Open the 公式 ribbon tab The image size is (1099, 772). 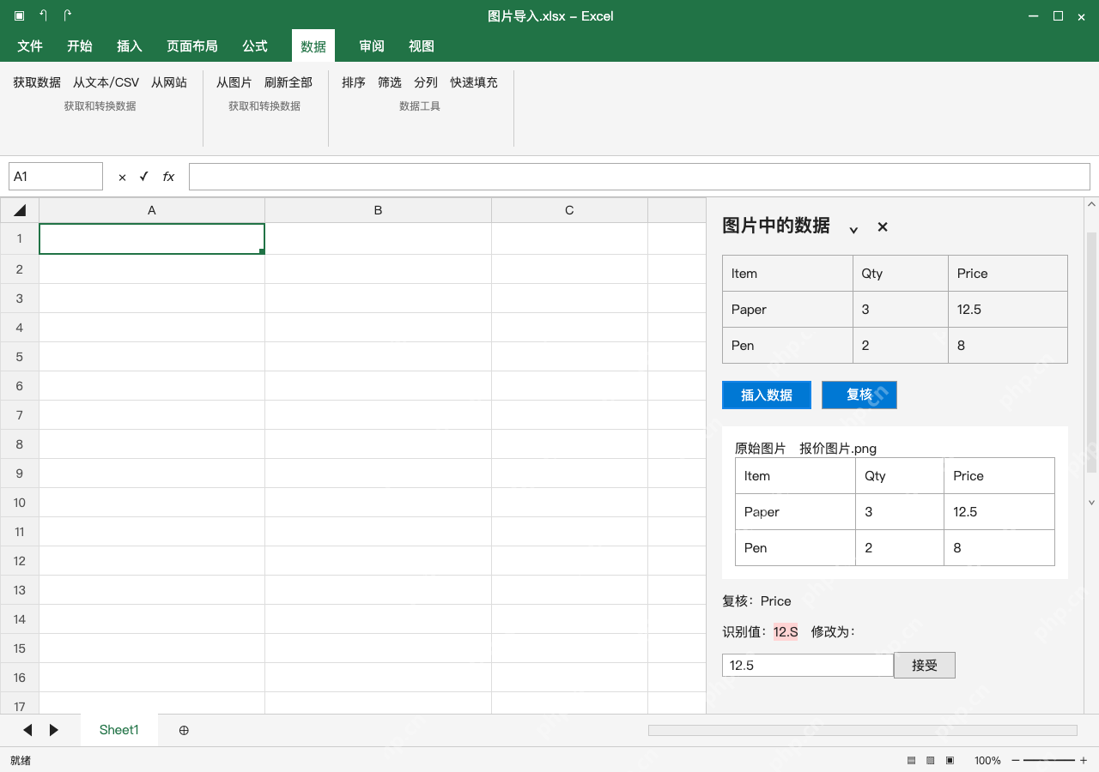[255, 46]
